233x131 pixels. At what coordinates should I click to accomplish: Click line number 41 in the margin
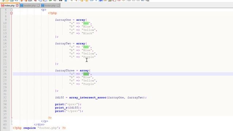pyautogui.click(x=5, y=128)
